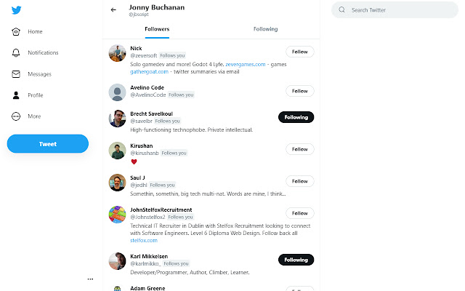Click the search magnifier icon

342,10
